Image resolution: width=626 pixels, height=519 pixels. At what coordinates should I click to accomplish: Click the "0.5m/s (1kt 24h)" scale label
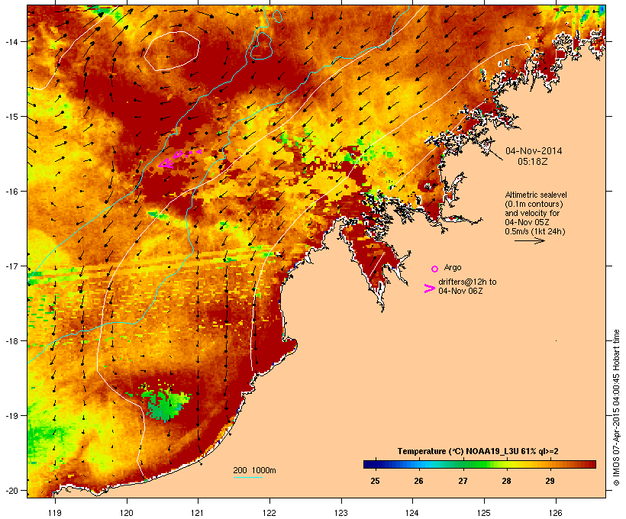[x=535, y=231]
